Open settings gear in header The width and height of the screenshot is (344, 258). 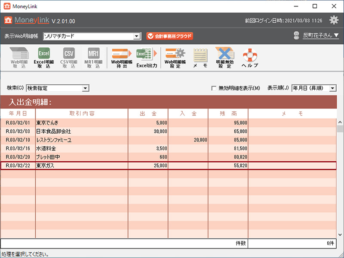pyautogui.click(x=334, y=20)
